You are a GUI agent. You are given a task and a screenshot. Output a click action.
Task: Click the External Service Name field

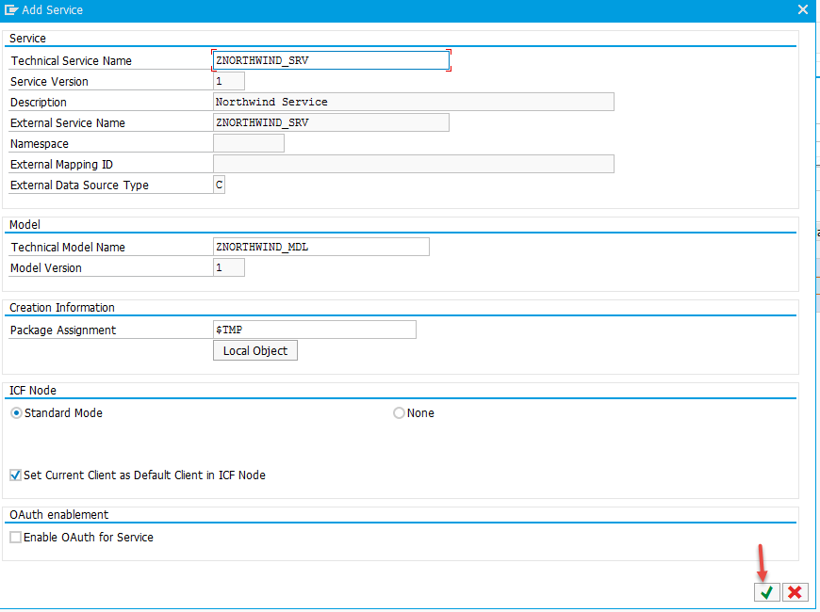pos(331,122)
